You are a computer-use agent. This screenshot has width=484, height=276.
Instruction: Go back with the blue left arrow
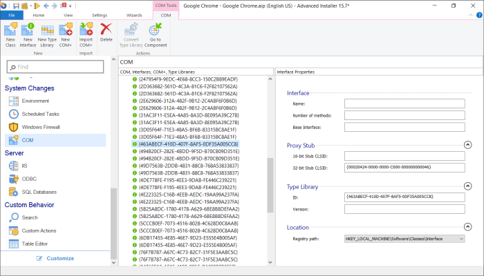tap(46, 6)
